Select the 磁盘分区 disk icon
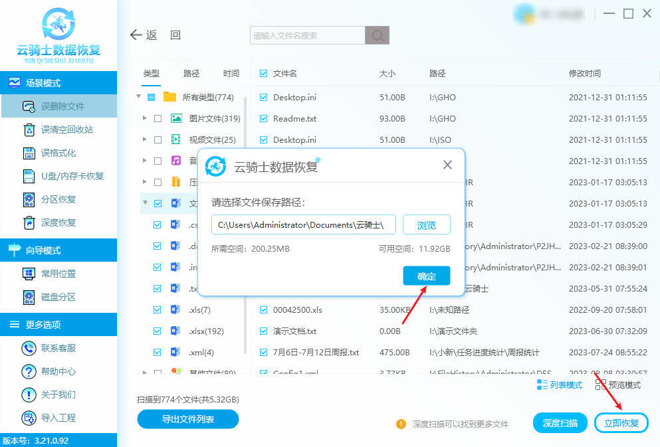This screenshot has height=447, width=660. coord(29,297)
